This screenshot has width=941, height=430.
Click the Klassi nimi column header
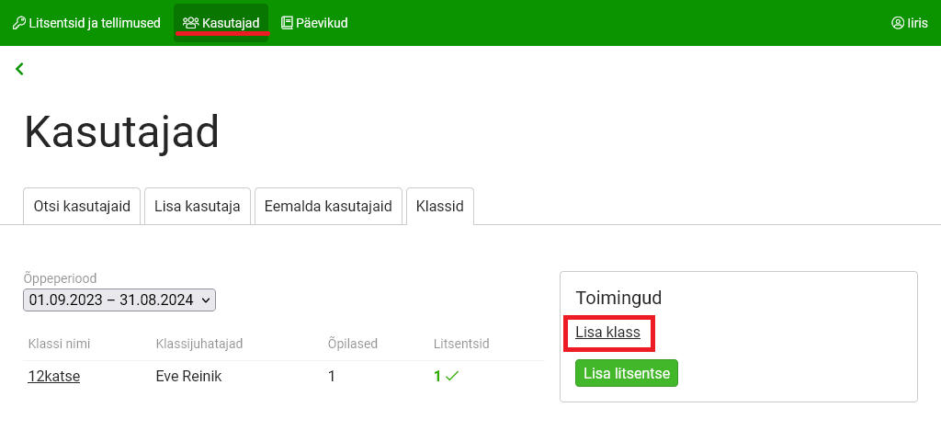[x=59, y=344]
